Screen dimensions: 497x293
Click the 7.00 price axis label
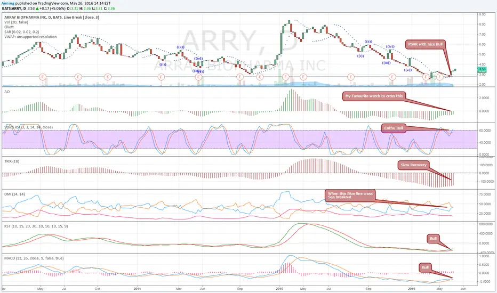tap(482, 34)
